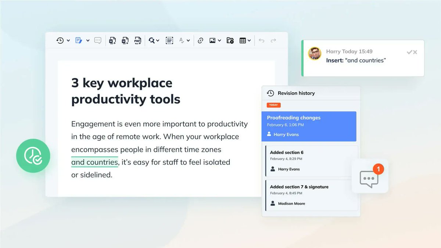This screenshot has height=248, width=441.
Task: Click the comment bubble icon in toolbar
Action: (97, 40)
